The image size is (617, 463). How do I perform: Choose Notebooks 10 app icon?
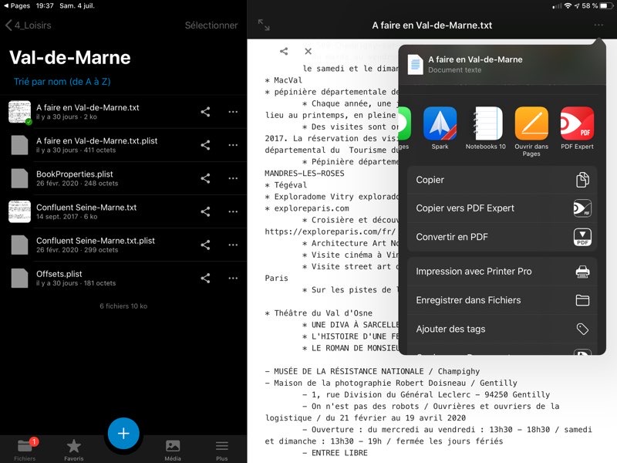coord(486,123)
